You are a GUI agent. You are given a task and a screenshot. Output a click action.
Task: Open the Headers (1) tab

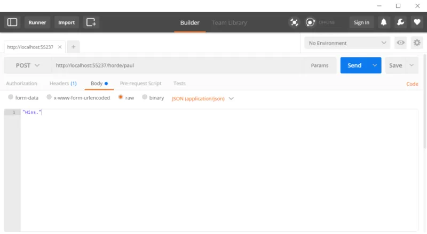point(63,83)
